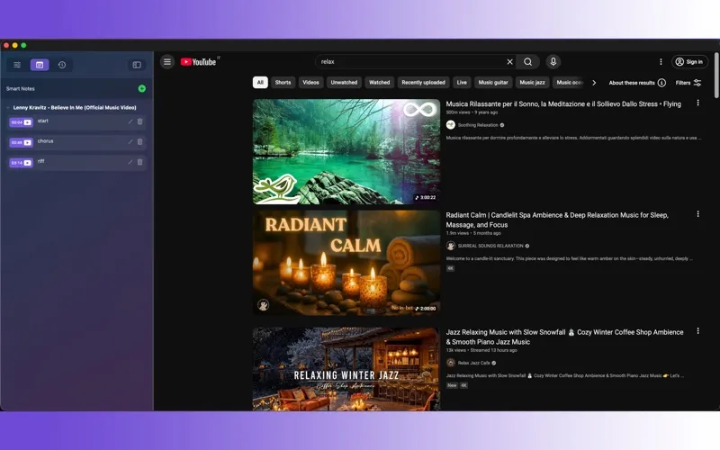
Task: Add a new smart note with green plus
Action: coord(142,88)
